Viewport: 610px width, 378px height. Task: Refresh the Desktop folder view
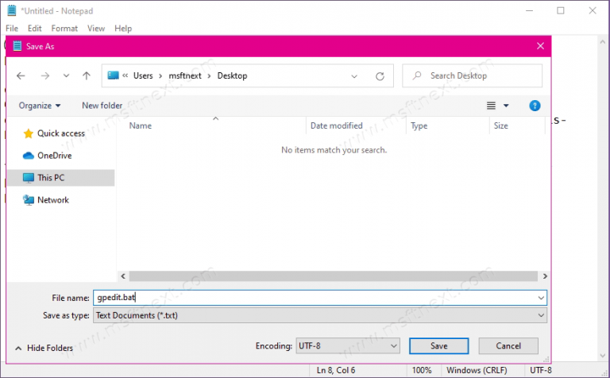pos(380,76)
